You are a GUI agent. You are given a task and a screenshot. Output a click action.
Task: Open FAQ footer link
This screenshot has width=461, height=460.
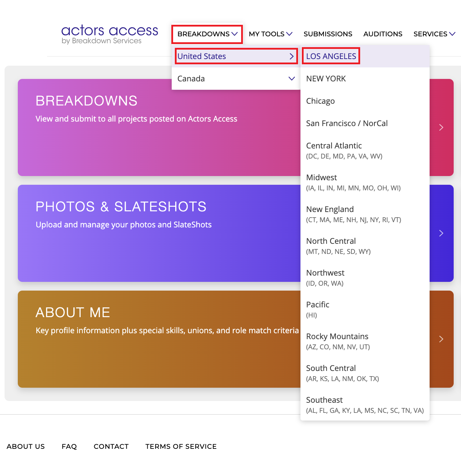pos(69,446)
